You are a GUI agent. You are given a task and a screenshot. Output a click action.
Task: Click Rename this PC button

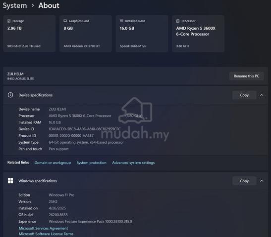[x=246, y=76]
